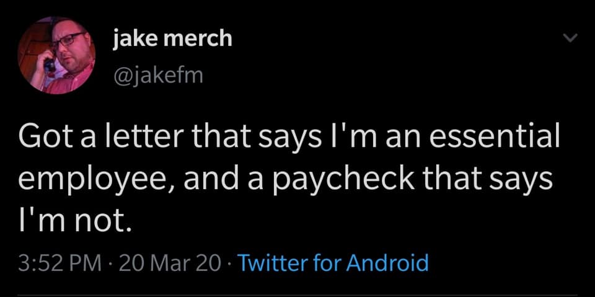Image resolution: width=595 pixels, height=297 pixels.
Task: Click the divider line below the timestamp
Action: [297, 295]
